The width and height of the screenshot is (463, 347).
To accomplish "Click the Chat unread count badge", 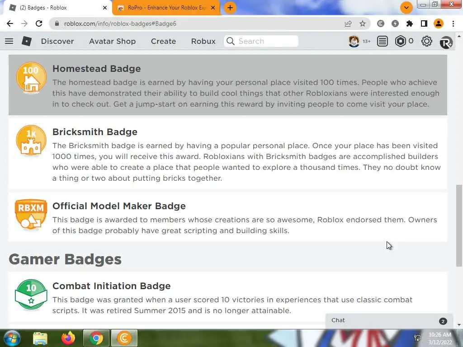I will coord(443,321).
